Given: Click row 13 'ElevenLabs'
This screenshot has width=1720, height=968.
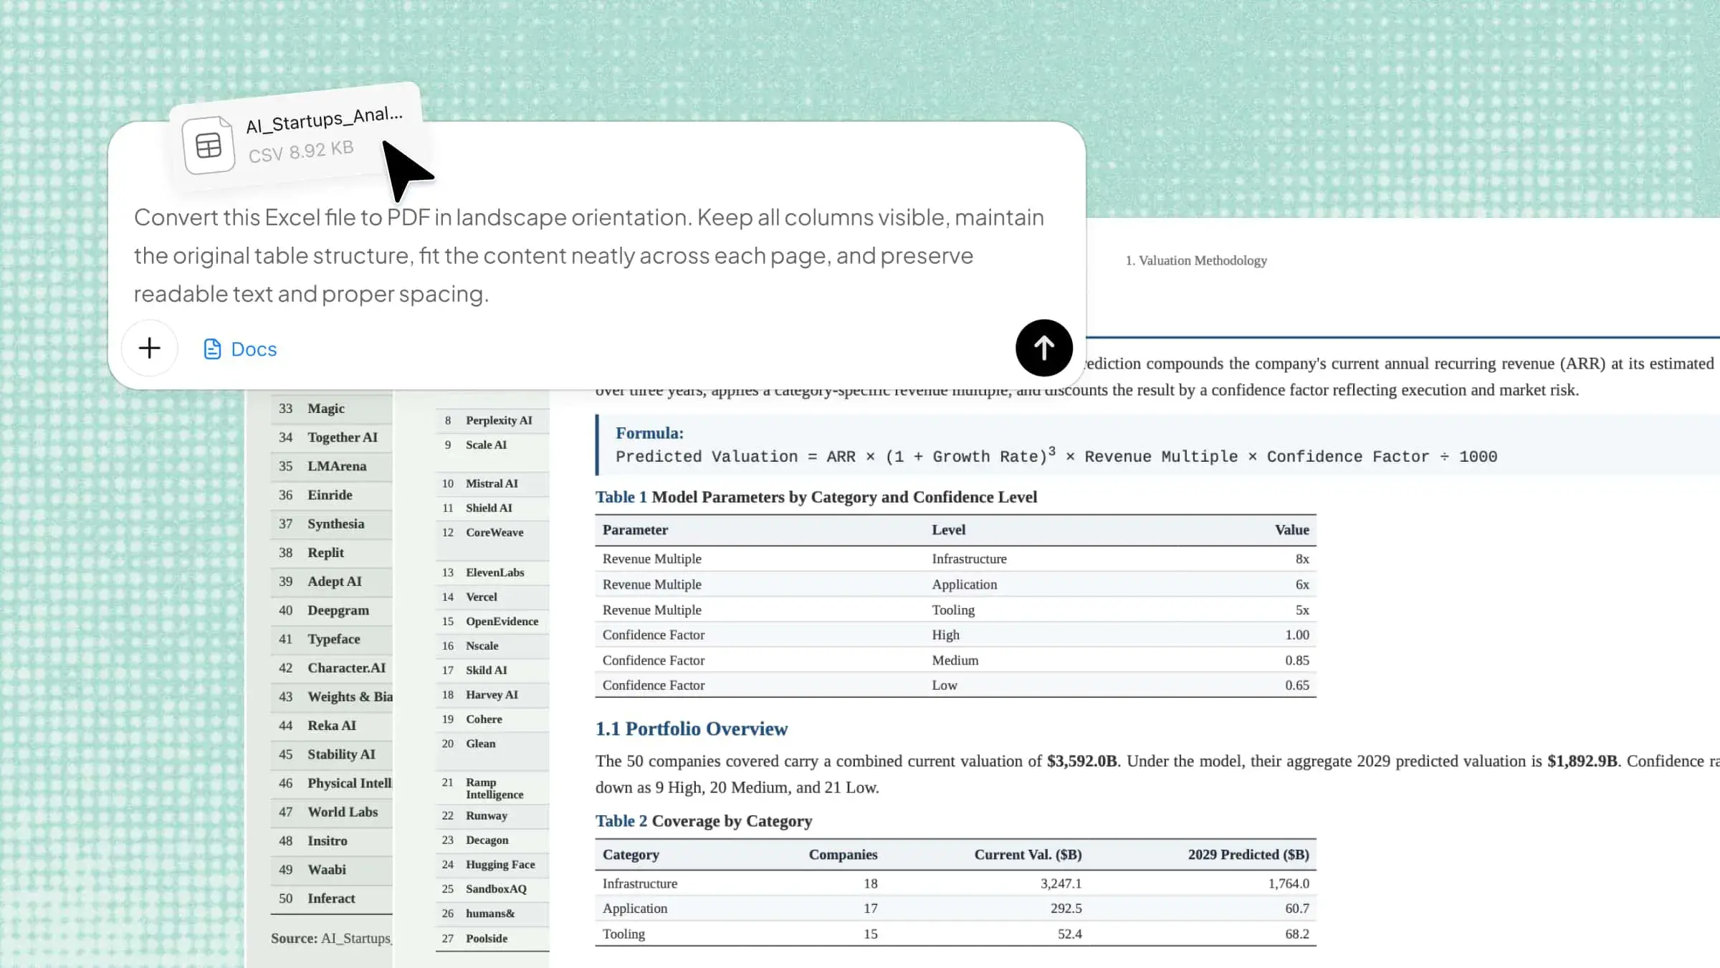Looking at the screenshot, I should click(492, 573).
